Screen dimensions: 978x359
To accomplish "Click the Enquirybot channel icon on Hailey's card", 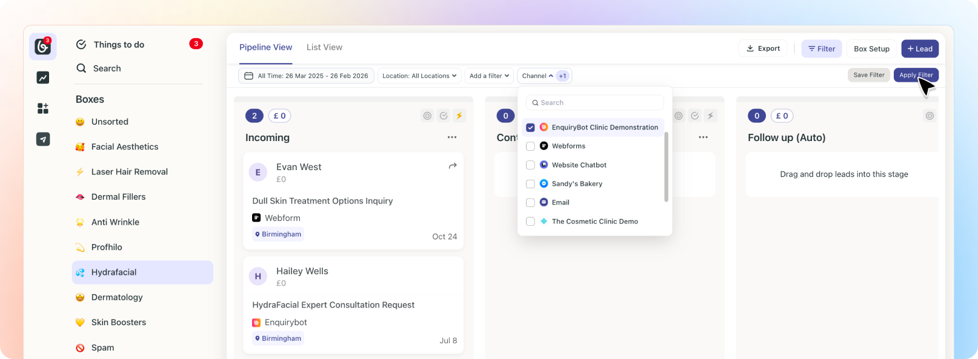I will [256, 323].
